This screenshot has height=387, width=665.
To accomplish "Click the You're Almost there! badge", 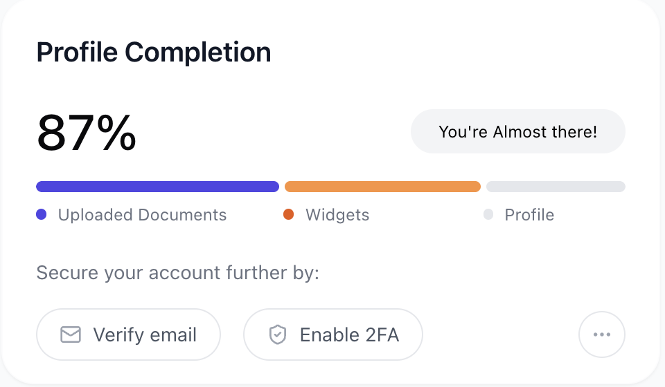I will coord(518,131).
